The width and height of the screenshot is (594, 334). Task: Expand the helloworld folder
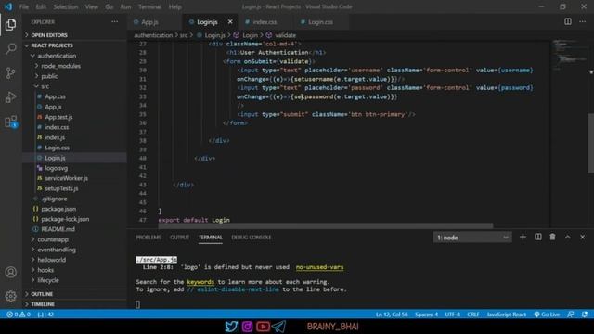coord(74,260)
